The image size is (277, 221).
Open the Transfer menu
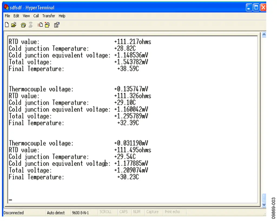(x=49, y=16)
